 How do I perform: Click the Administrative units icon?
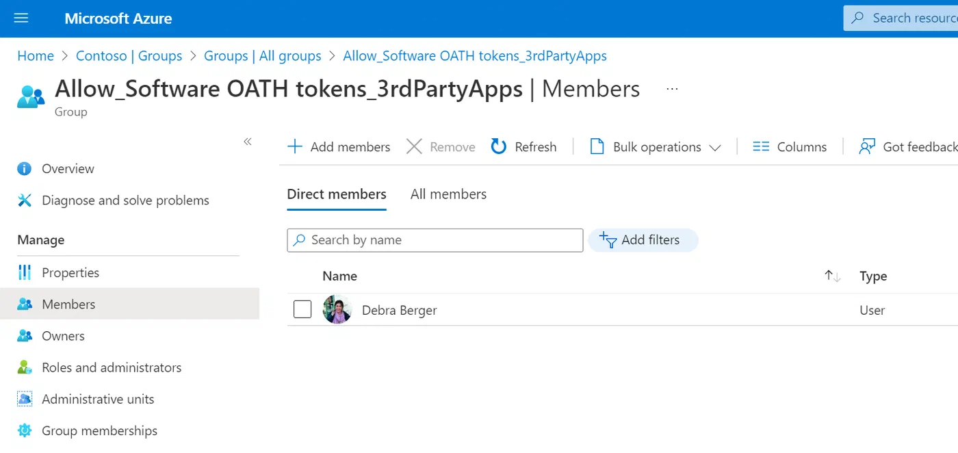pos(25,399)
